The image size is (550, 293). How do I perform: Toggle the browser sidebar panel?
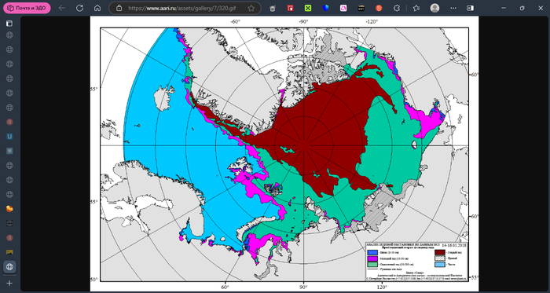470,8
